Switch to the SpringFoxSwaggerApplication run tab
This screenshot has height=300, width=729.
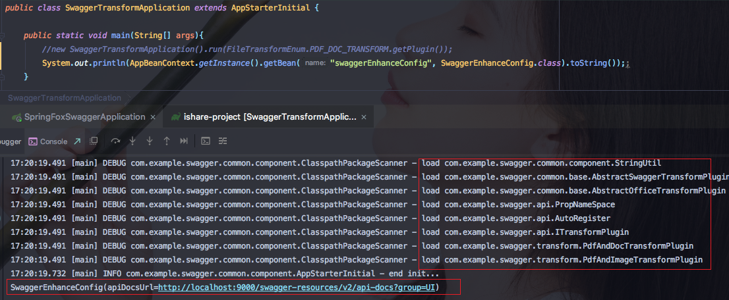coord(84,117)
